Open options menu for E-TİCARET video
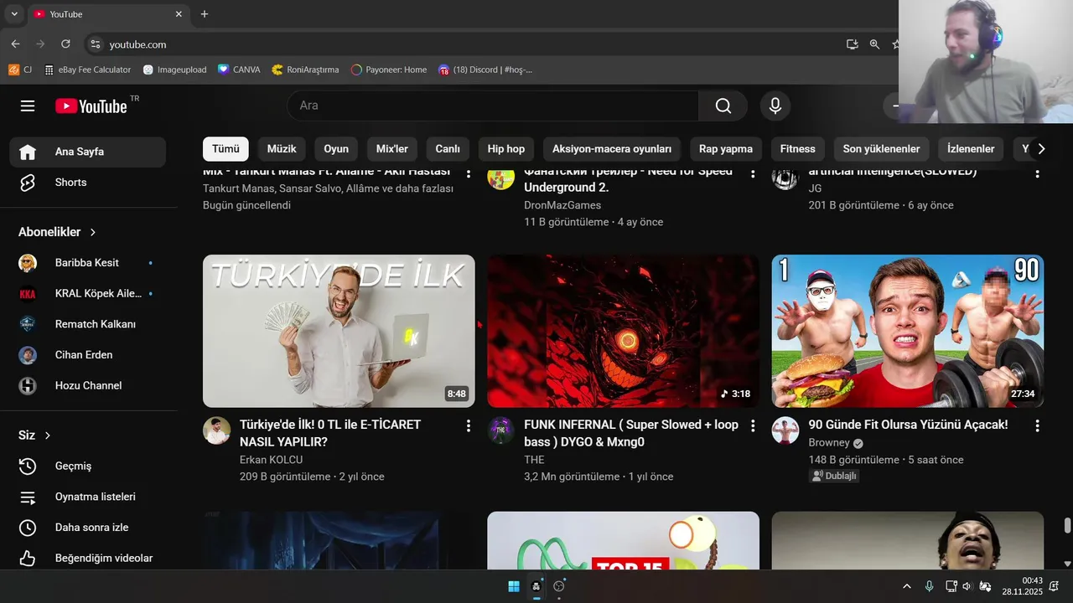The image size is (1073, 603). [x=468, y=425]
